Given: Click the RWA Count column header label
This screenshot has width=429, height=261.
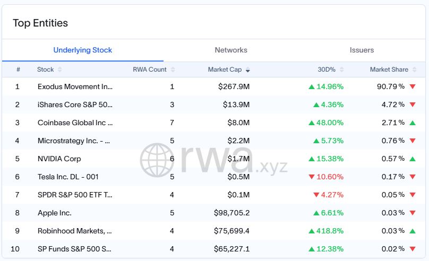Looking at the screenshot, I should coord(149,69).
